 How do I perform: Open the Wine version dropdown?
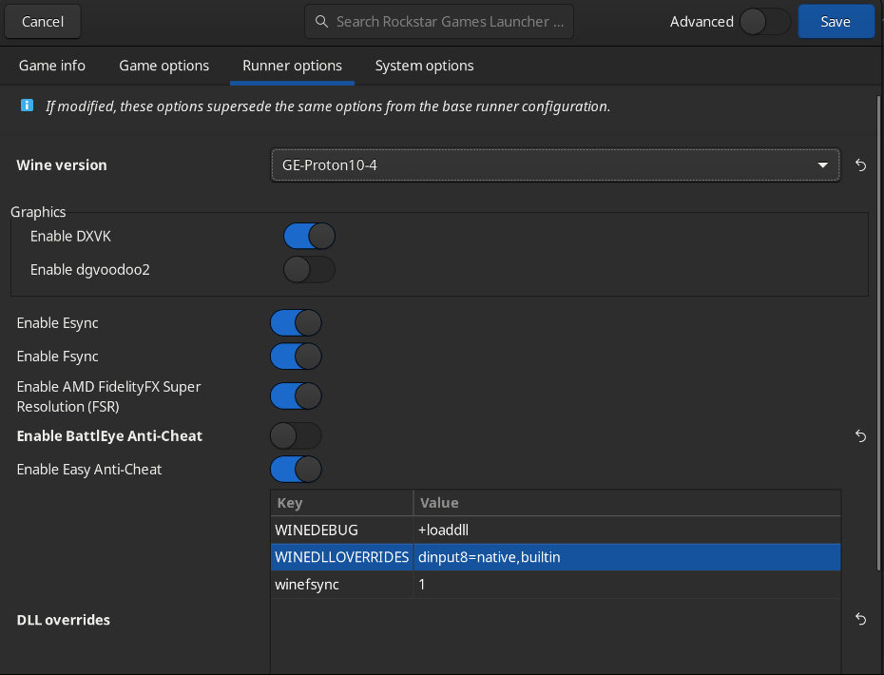coord(555,165)
